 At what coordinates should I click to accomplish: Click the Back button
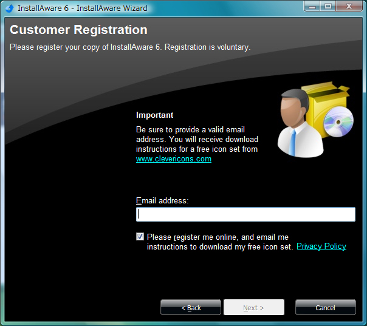pyautogui.click(x=191, y=308)
